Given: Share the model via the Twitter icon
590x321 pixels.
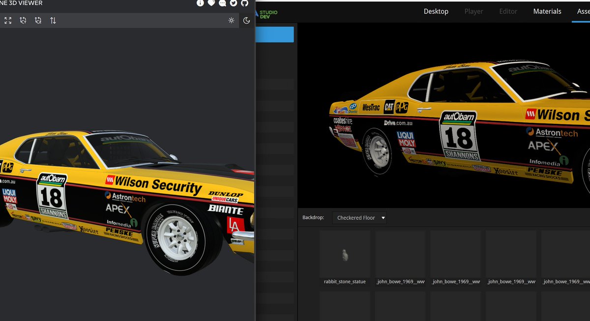Looking at the screenshot, I should point(233,3).
